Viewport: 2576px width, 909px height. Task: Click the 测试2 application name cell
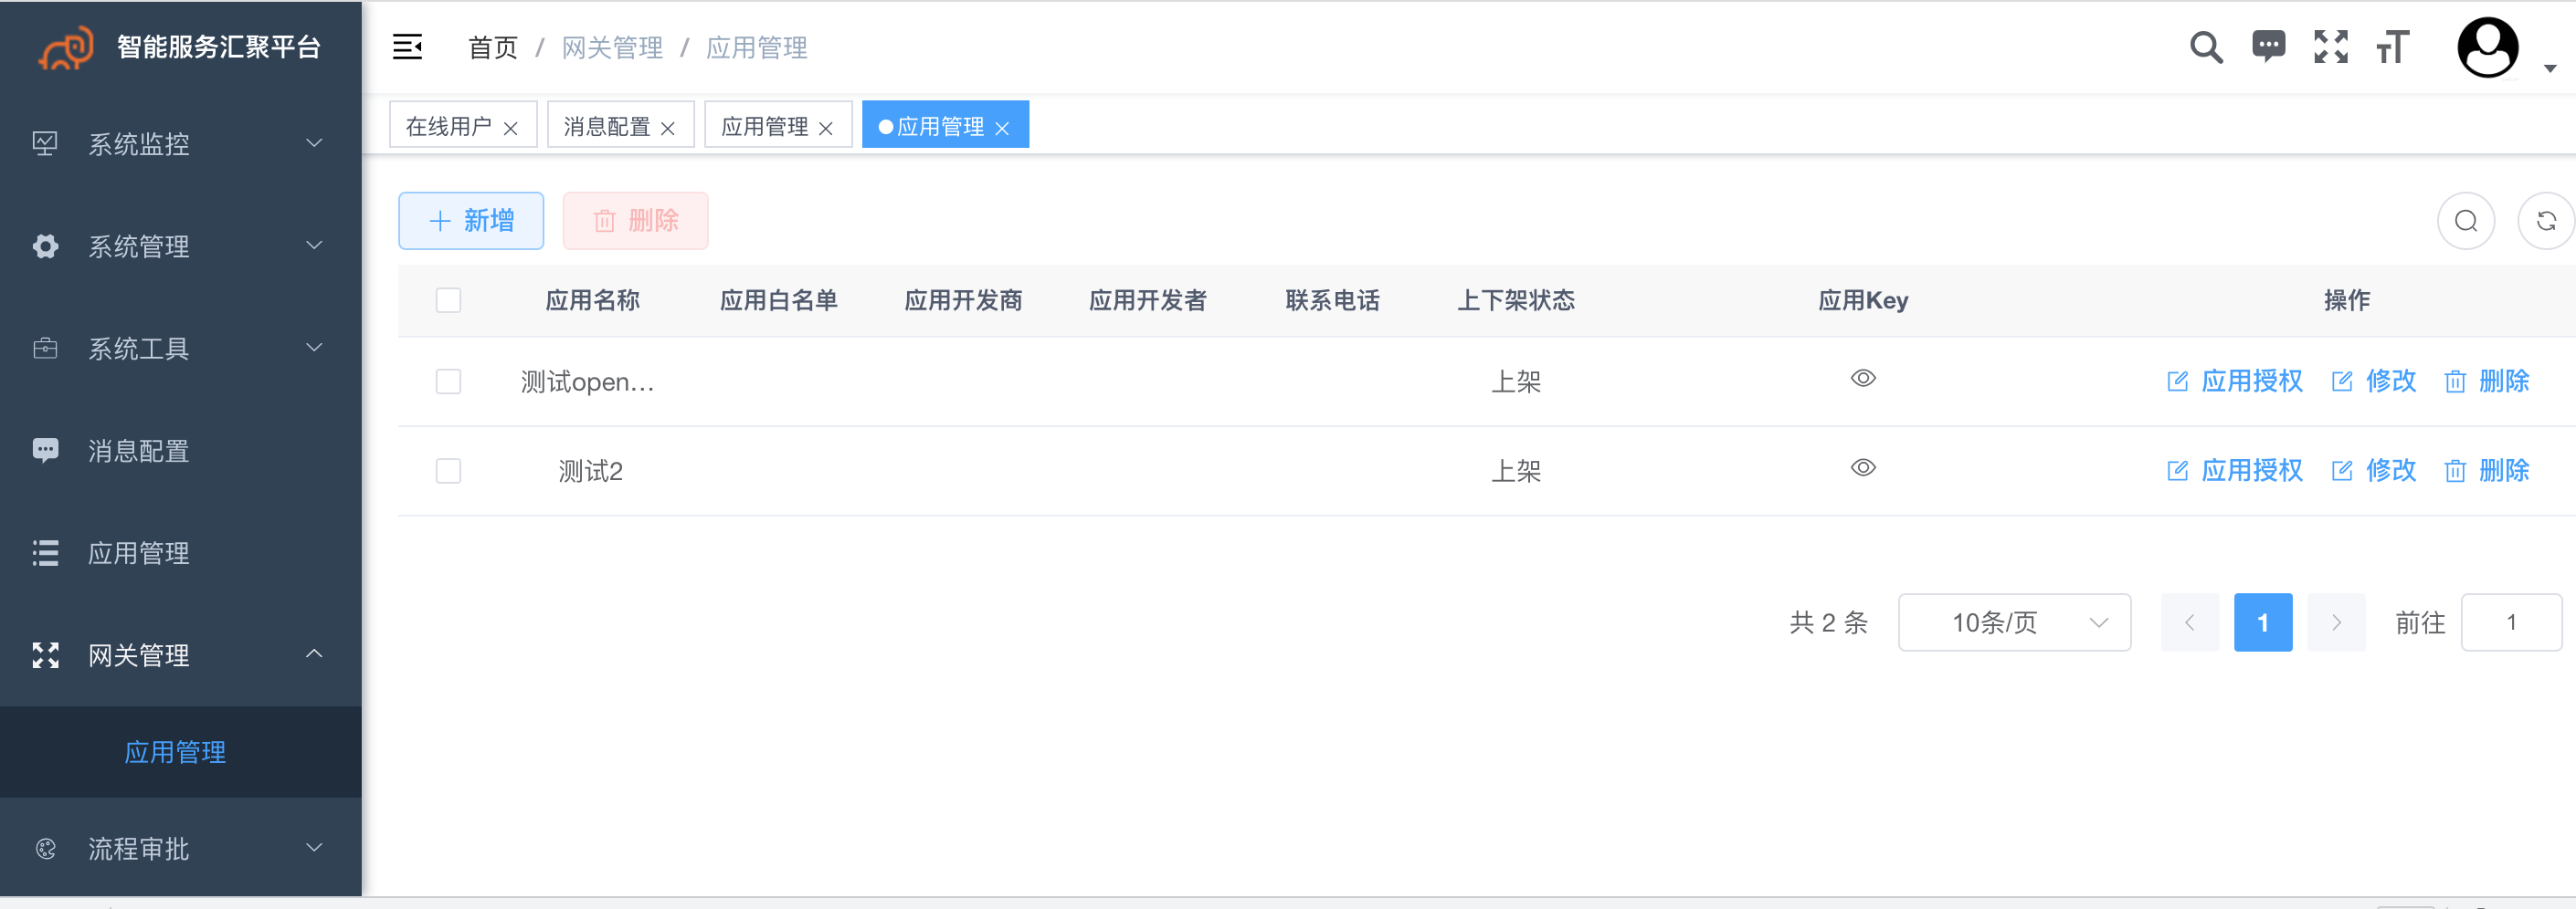pos(590,471)
